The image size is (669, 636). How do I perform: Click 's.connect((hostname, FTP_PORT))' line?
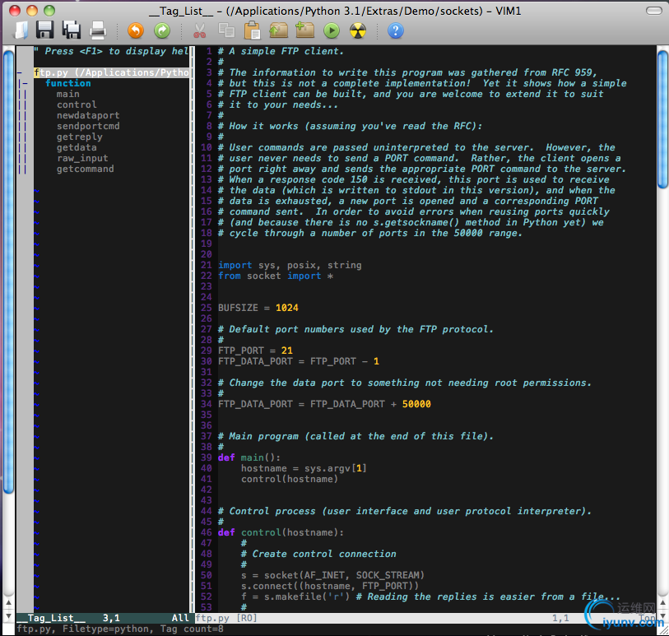tap(330, 586)
